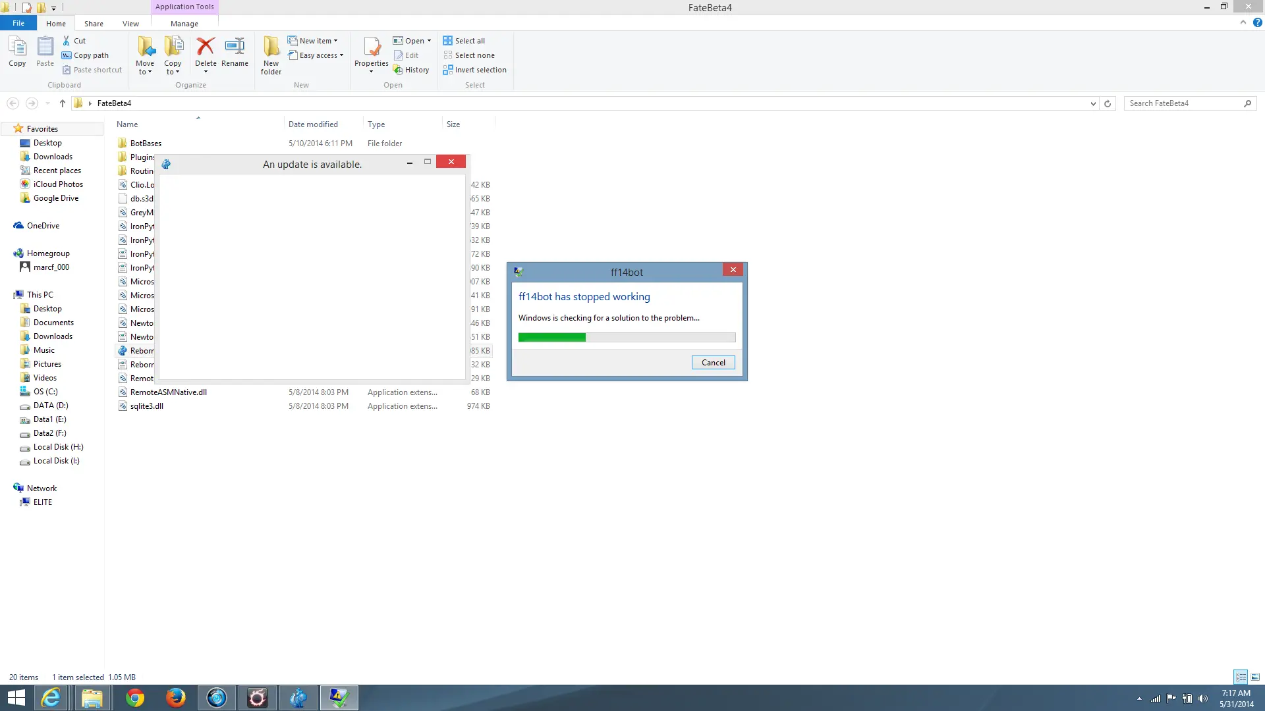Click the Search FateBeta4 field
This screenshot has height=711, width=1265.
click(1183, 103)
